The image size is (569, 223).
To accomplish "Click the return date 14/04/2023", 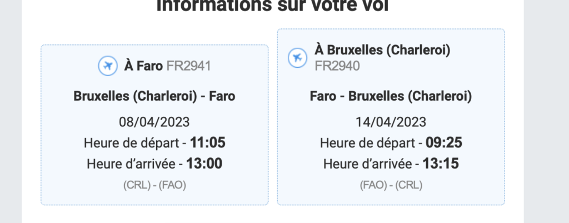I will click(391, 122).
